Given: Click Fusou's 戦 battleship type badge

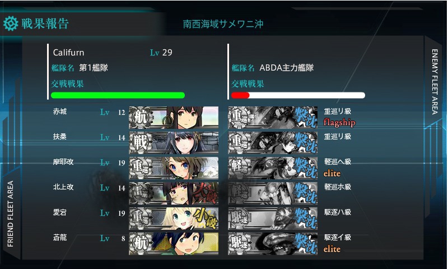Looking at the screenshot, I should 140,143.
